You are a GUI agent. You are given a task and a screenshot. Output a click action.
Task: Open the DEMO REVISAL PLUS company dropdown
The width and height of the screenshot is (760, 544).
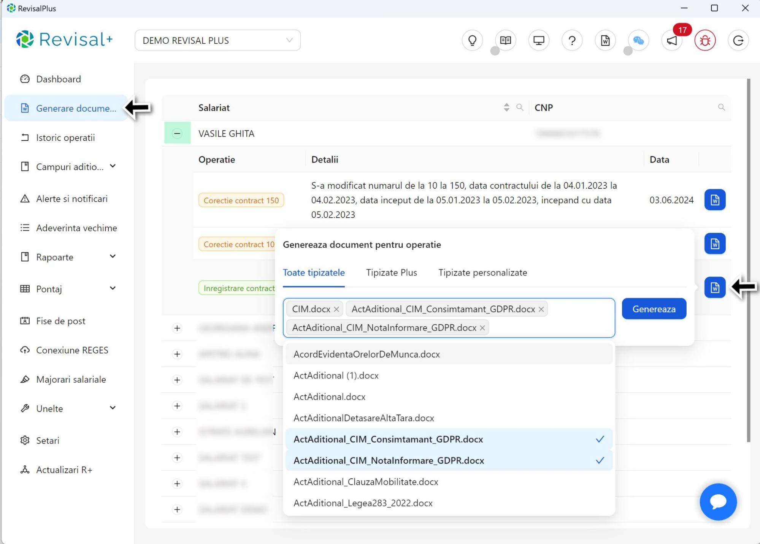[217, 40]
